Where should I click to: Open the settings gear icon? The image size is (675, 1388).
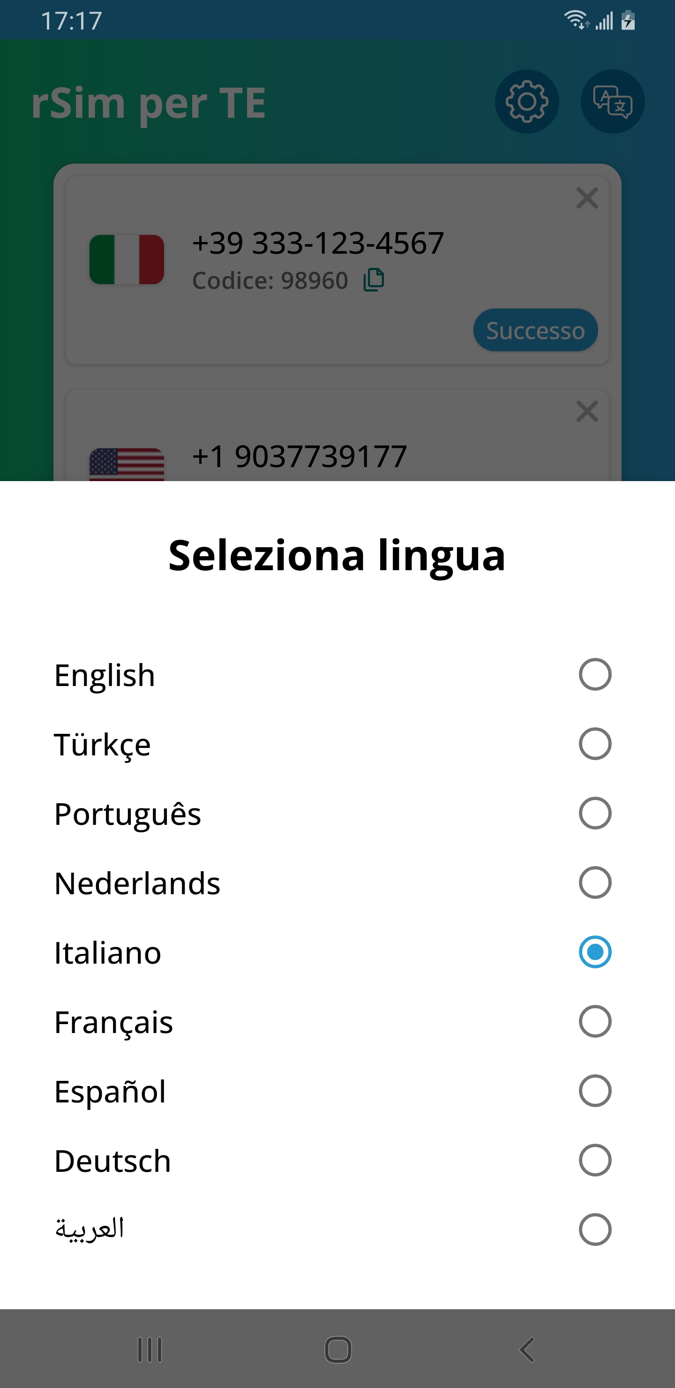pos(526,102)
